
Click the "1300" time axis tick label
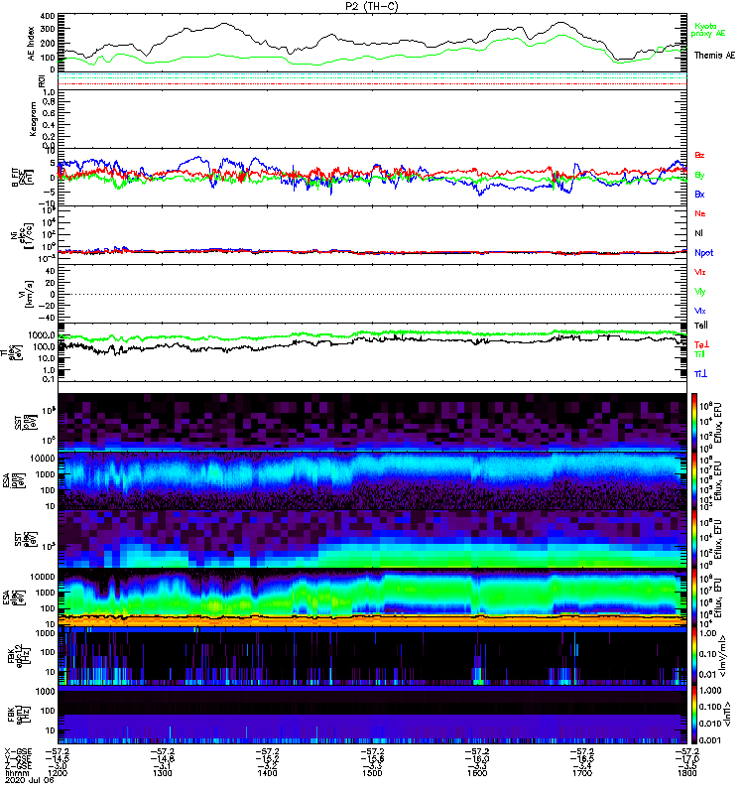[162, 773]
